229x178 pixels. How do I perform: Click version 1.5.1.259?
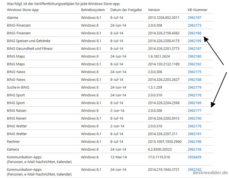click(155, 87)
